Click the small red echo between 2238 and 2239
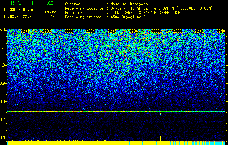Viewport: 228px width, 145px height. tap(191, 114)
